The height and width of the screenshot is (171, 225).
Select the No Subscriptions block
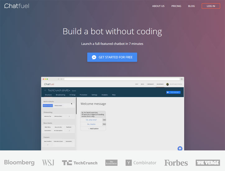click(x=58, y=131)
